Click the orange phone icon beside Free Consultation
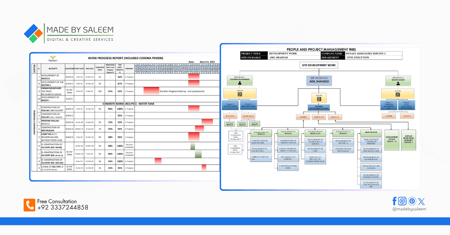Image resolution: width=450 pixels, height=235 pixels. 29,205
